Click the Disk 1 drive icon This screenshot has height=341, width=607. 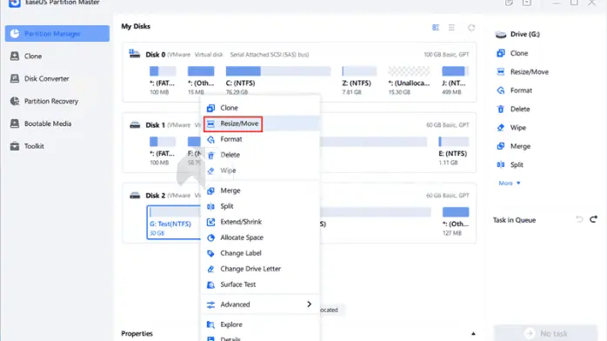coord(135,125)
